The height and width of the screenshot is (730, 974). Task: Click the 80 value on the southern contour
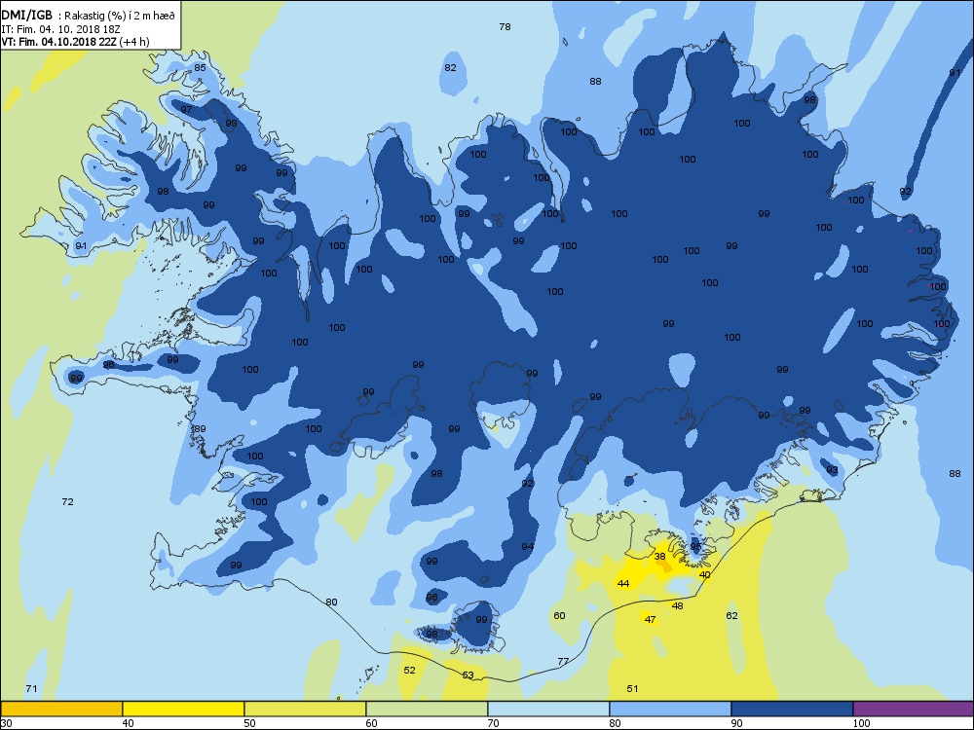pyautogui.click(x=332, y=602)
